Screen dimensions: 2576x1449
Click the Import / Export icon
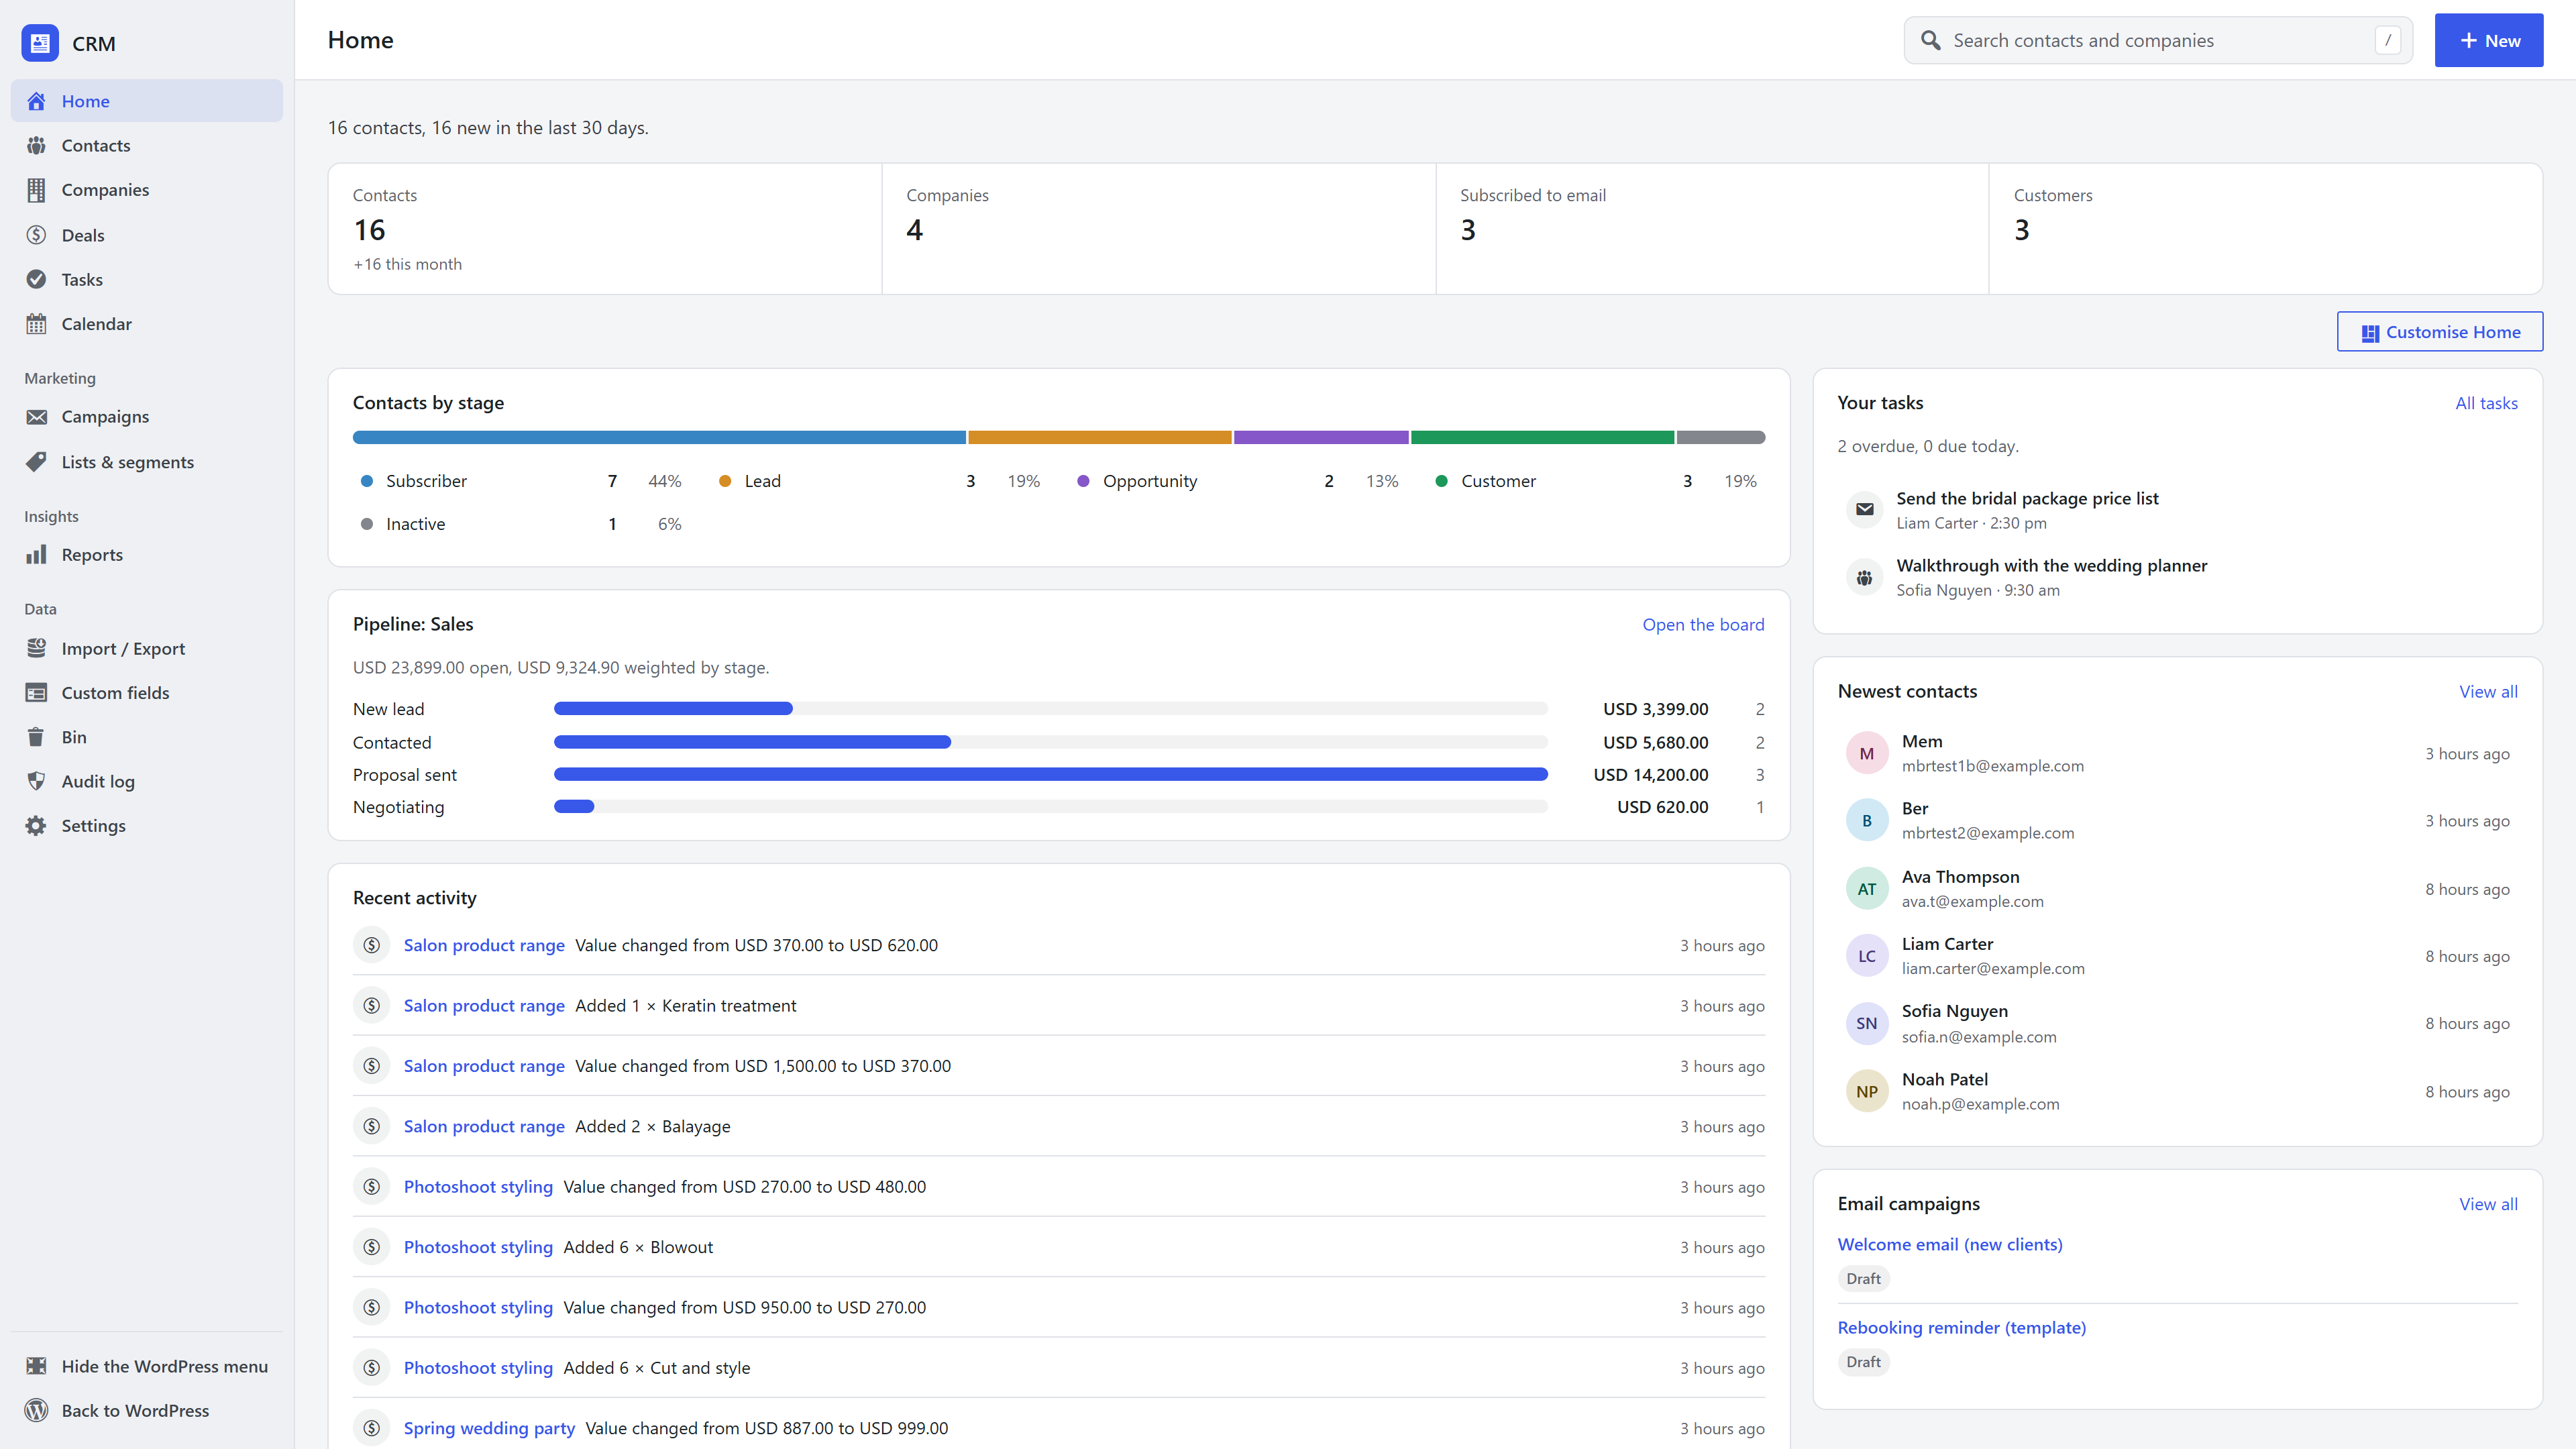[x=37, y=648]
